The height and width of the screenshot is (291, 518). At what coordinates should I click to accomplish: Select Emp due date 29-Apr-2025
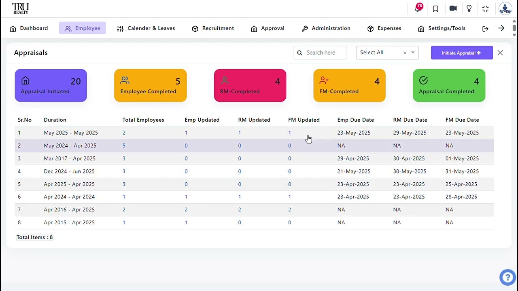click(x=353, y=158)
